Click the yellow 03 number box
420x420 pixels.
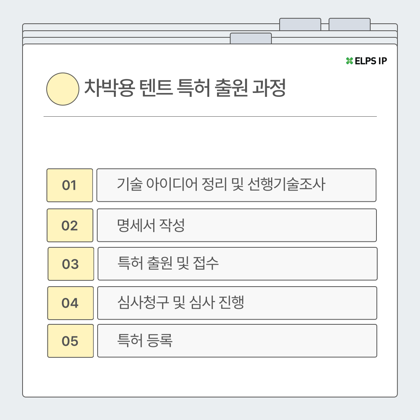click(x=71, y=264)
